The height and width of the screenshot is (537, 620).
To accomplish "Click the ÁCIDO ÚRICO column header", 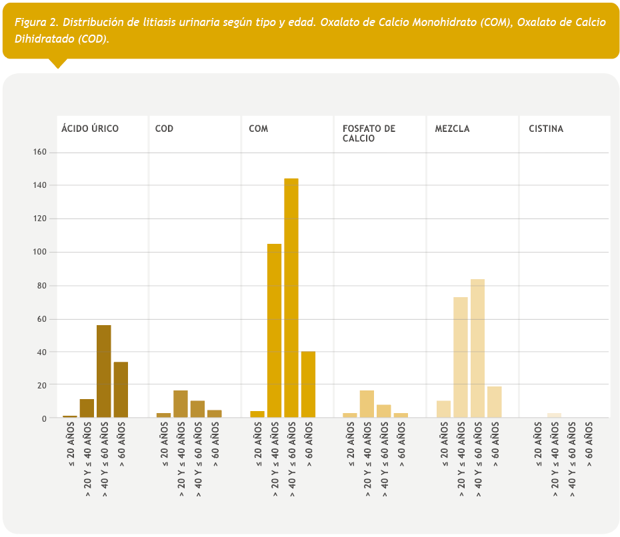I will [90, 129].
